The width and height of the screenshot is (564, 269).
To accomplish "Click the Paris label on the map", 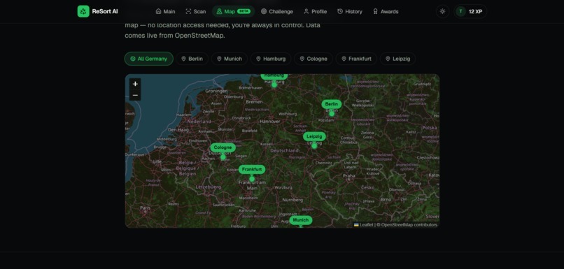I will pyautogui.click(x=146, y=208).
